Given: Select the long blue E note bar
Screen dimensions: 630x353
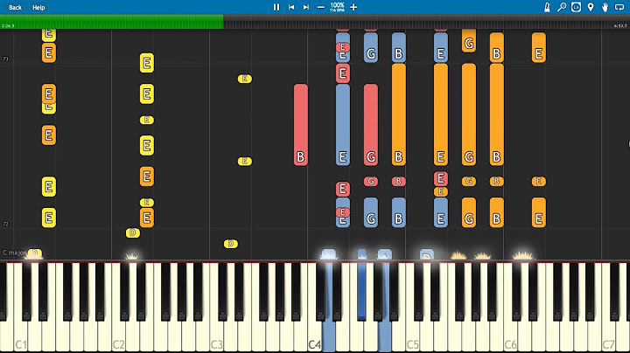Looking at the screenshot, I should point(343,125).
